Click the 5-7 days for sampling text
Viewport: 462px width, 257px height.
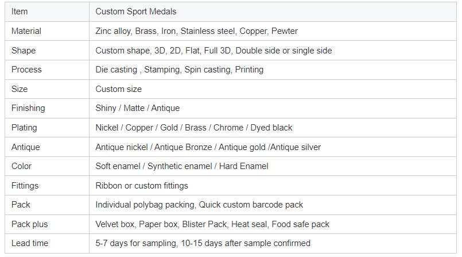coord(203,243)
